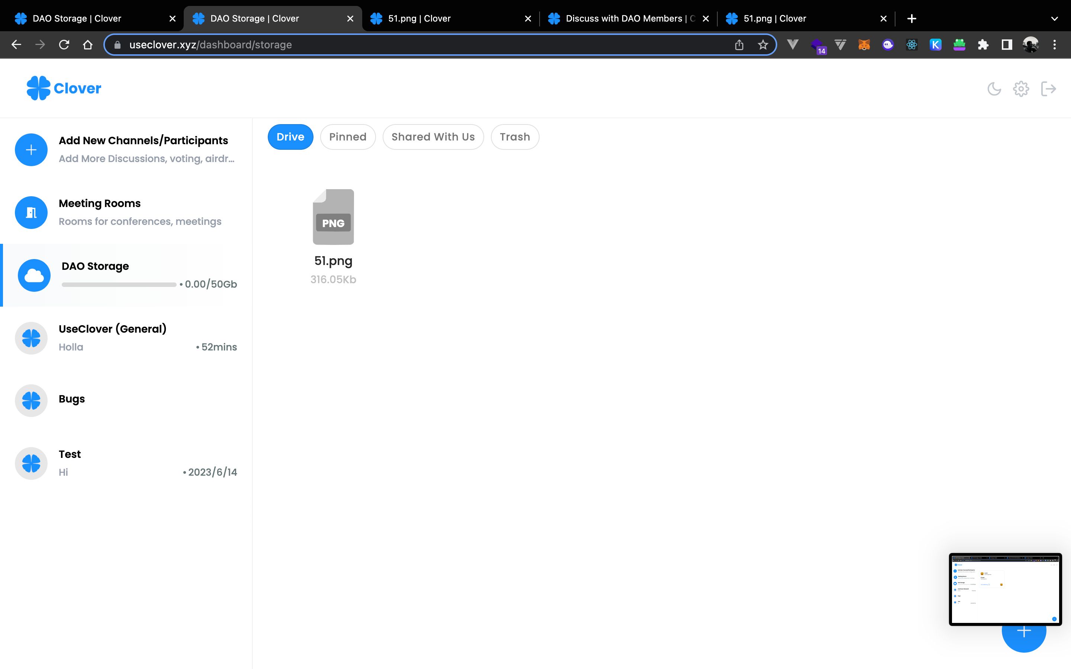Open Bugs channel icon
Image resolution: width=1071 pixels, height=669 pixels.
point(31,400)
